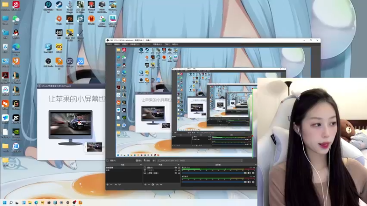Select the yellow owl-face desktop icon
Image resolution: width=367 pixels, height=206 pixels.
coord(59,47)
